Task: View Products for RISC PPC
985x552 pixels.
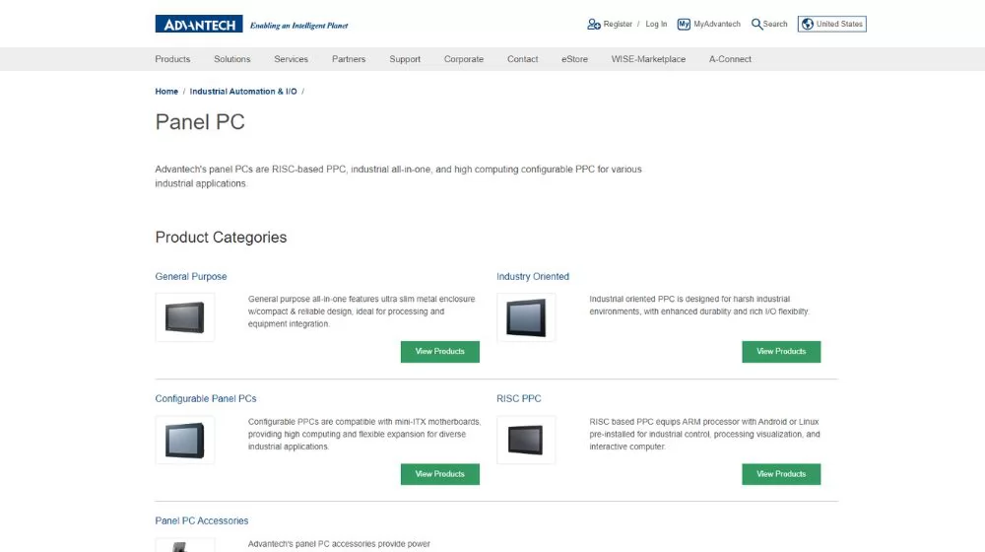Action: (781, 474)
